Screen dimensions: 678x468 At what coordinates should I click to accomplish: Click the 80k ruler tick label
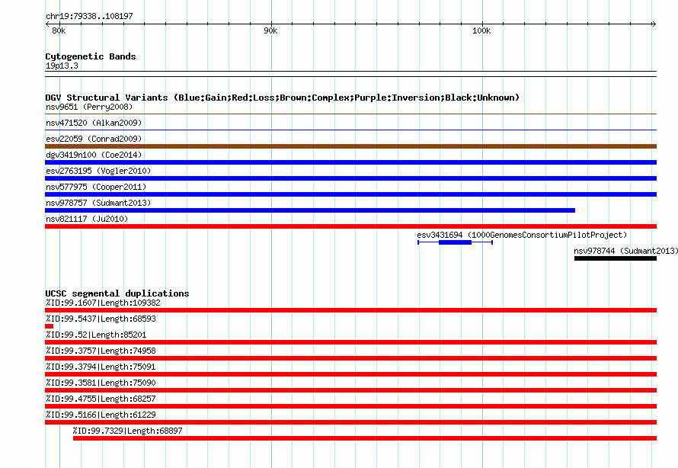coord(59,30)
